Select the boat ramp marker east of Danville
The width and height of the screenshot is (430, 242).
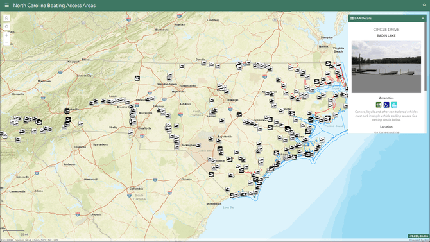pos(203,64)
